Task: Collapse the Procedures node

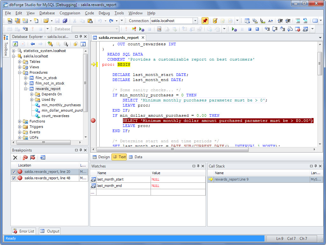Action: tap(19, 72)
